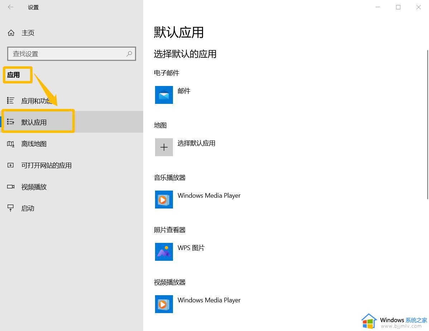Open 应用和功能 section
Viewport: 429px width, 331px height.
coord(72,100)
